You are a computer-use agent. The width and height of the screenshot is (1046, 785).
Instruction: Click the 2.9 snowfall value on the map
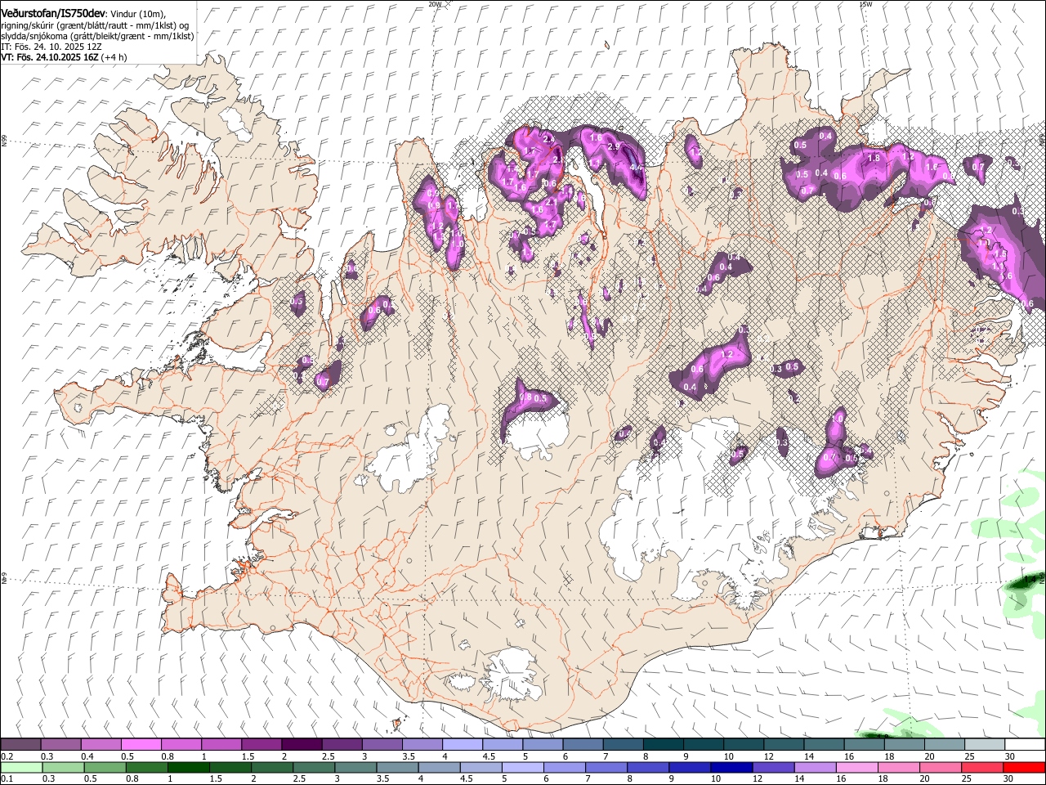615,146
